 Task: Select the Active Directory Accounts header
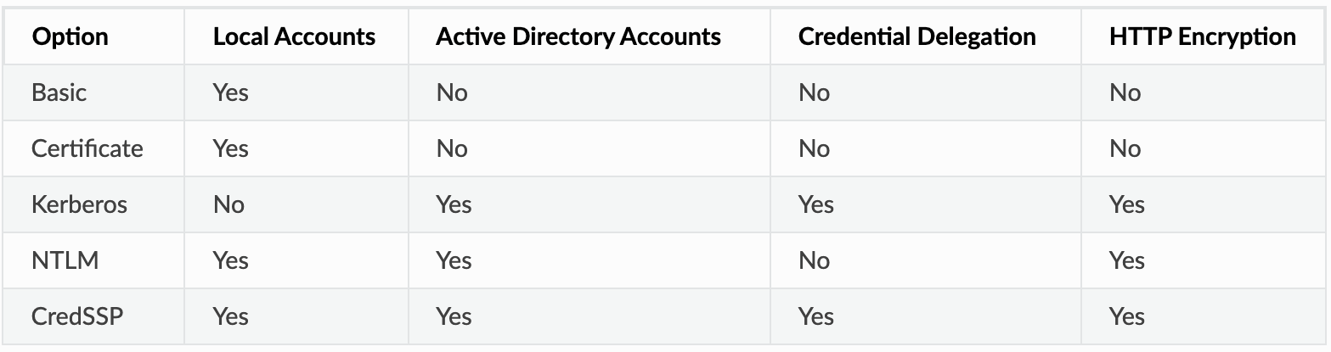click(578, 37)
